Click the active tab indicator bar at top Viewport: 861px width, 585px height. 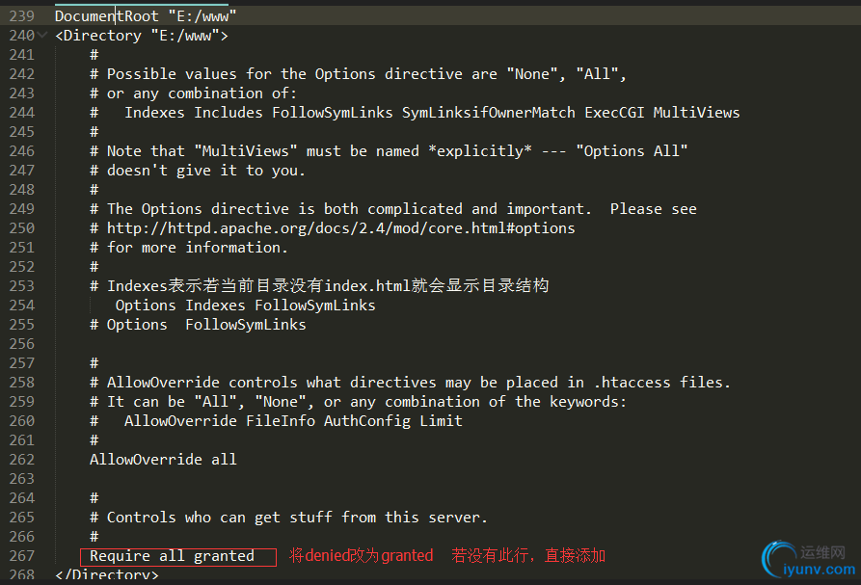click(142, 4)
